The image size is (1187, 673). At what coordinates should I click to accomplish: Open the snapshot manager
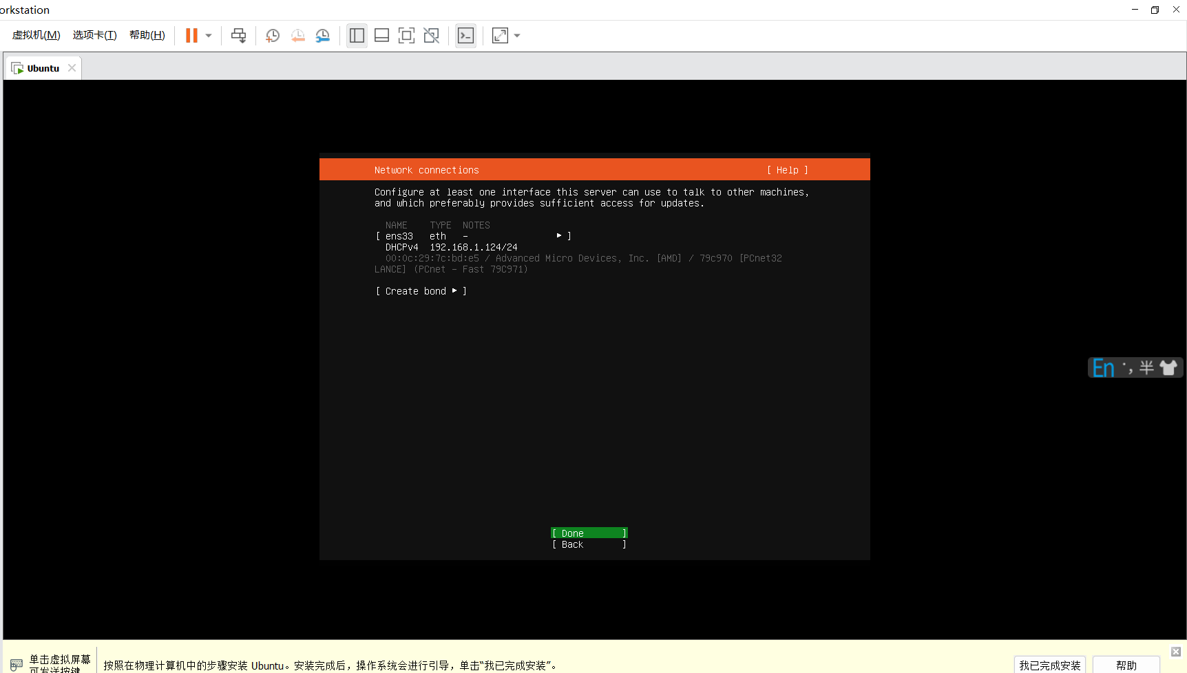point(322,36)
